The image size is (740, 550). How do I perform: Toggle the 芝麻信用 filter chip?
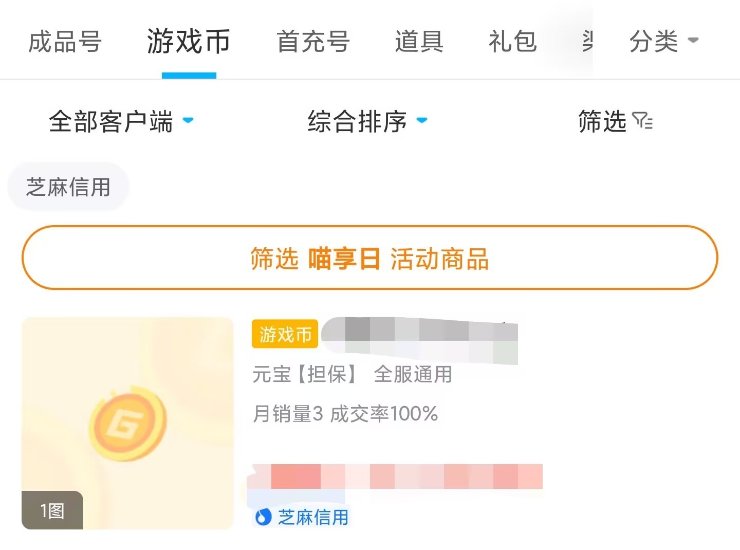pyautogui.click(x=68, y=187)
